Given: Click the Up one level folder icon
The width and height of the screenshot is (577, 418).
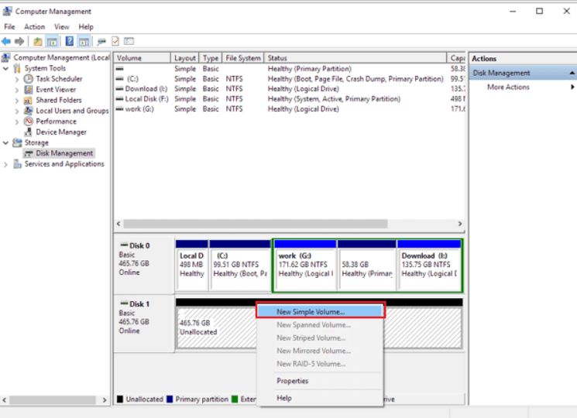Looking at the screenshot, I should click(x=38, y=41).
